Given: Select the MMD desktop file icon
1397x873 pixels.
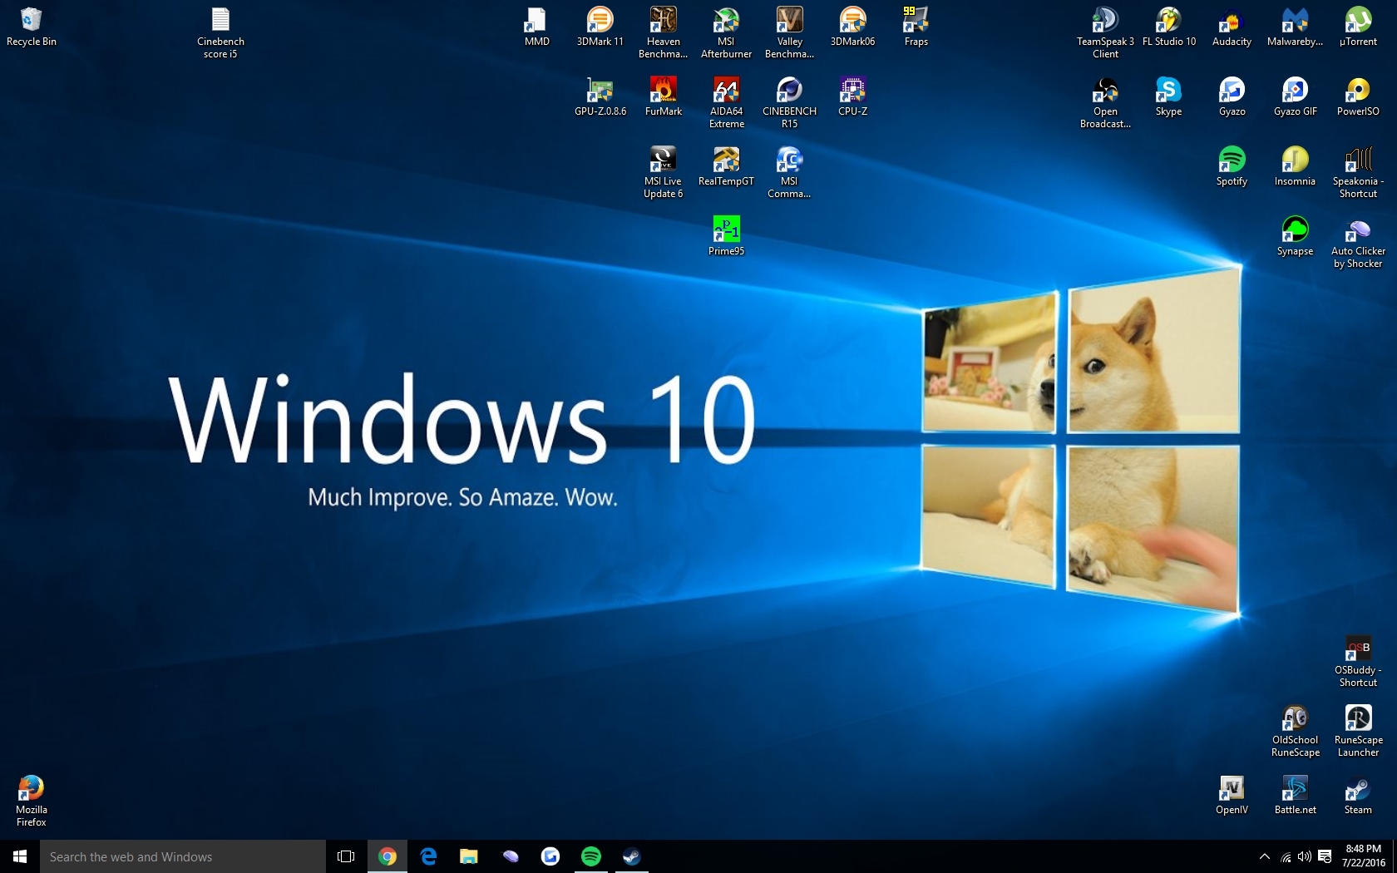Looking at the screenshot, I should [536, 27].
